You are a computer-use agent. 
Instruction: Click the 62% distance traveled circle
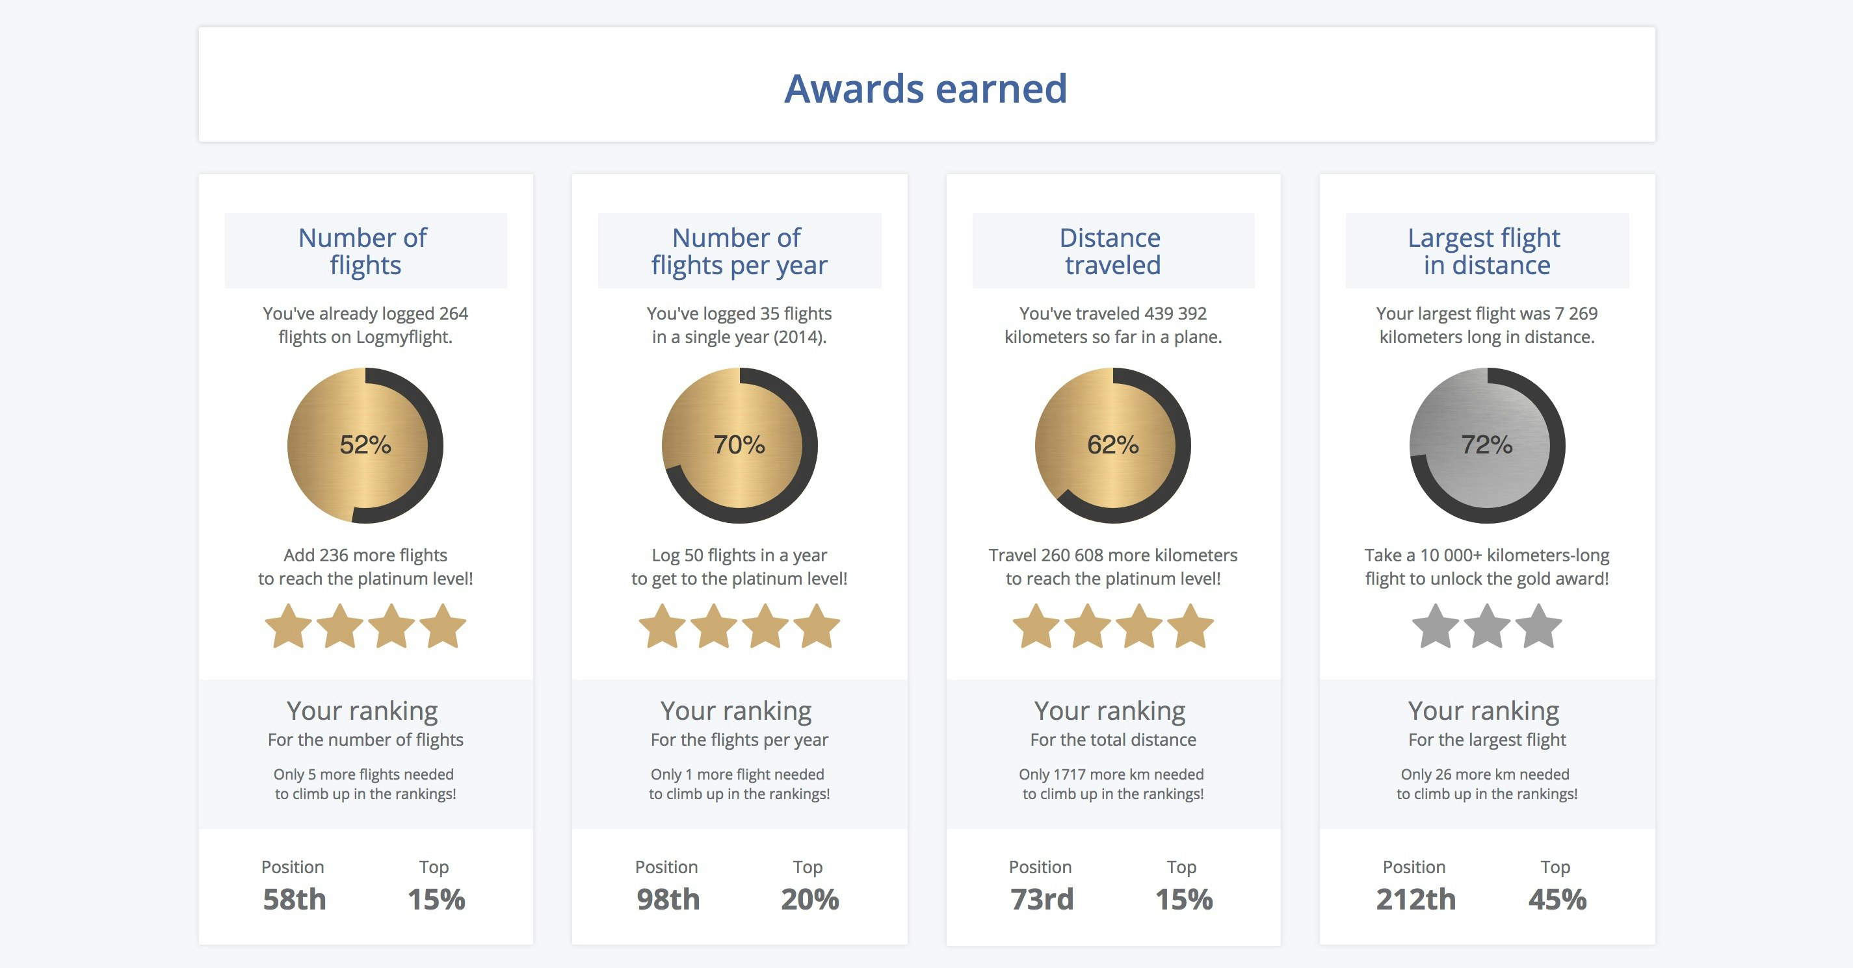1113,446
